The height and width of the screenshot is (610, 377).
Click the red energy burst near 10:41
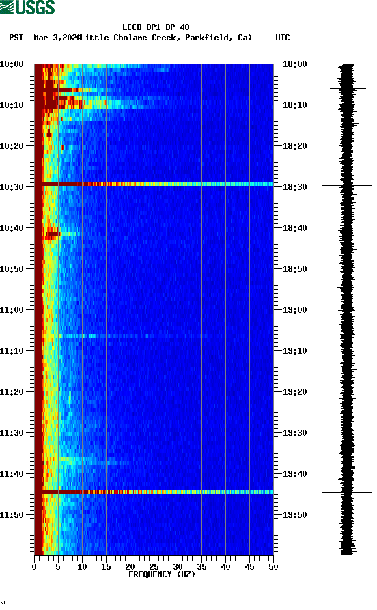click(x=53, y=234)
